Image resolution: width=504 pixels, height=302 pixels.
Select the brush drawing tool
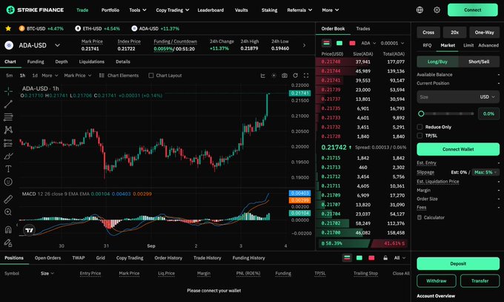[x=8, y=156]
